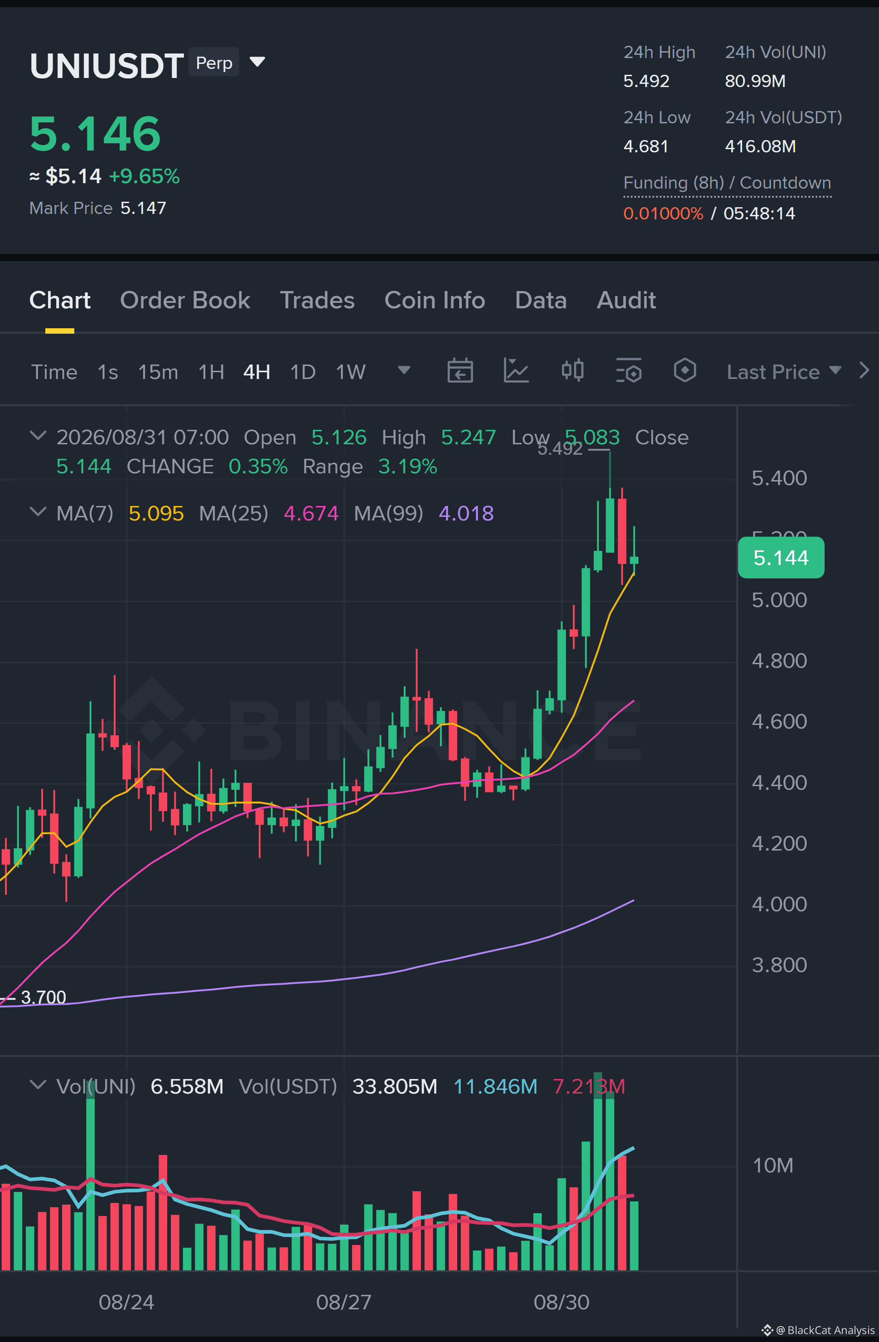Open the indicator settings icon

point(629,371)
